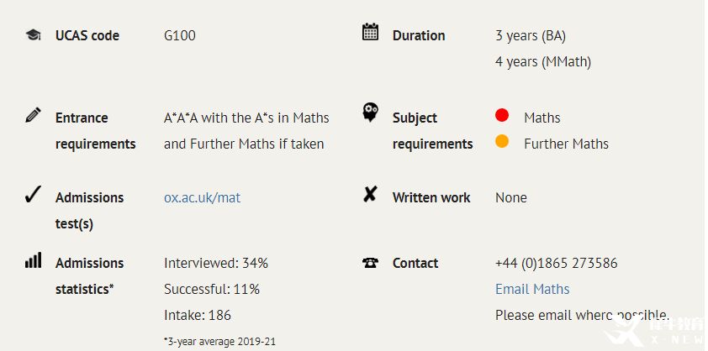
Task: Click the red dot beside Maths
Action: [x=502, y=116]
